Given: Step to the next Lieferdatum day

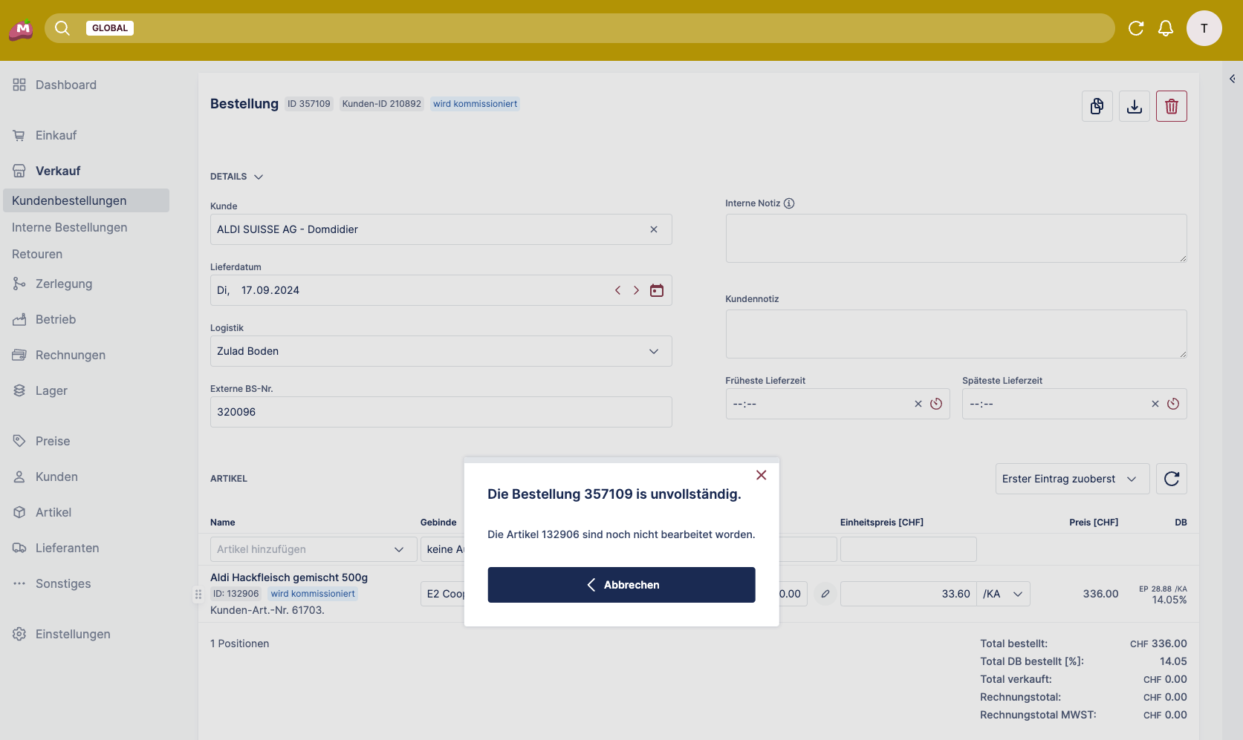Looking at the screenshot, I should coord(636,290).
